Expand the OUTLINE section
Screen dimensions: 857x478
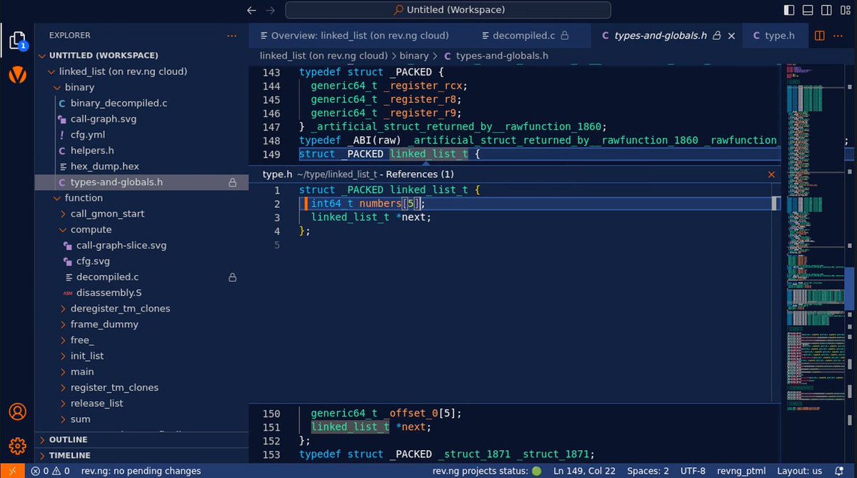coord(69,439)
